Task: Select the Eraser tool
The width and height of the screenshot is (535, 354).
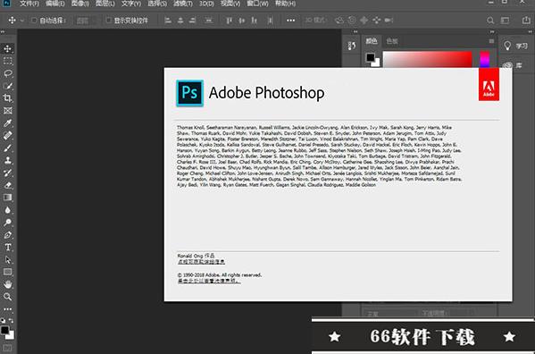Action: 7,185
